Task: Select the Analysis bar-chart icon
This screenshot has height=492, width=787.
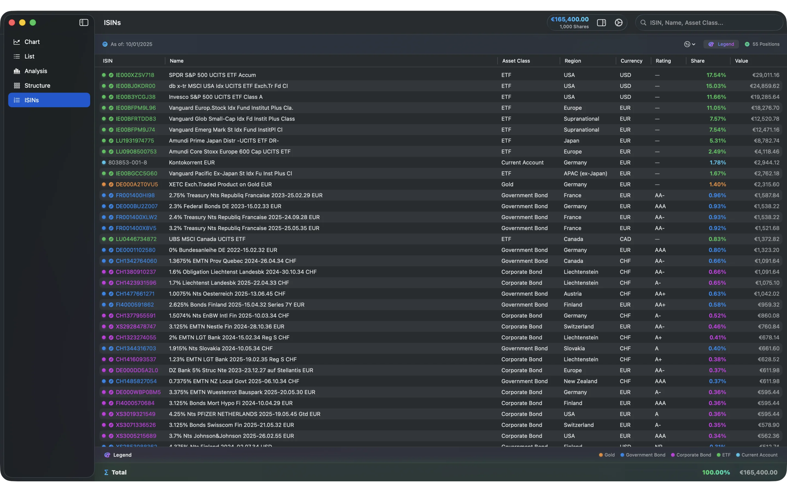Action: point(17,71)
